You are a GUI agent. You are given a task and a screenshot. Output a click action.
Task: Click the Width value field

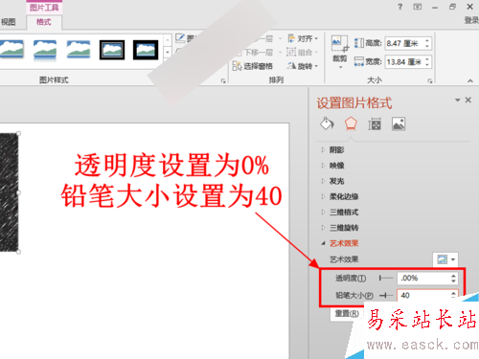pos(405,61)
